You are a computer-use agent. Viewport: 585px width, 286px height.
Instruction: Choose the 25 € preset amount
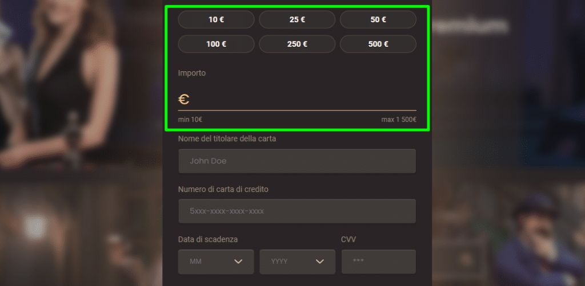point(297,20)
